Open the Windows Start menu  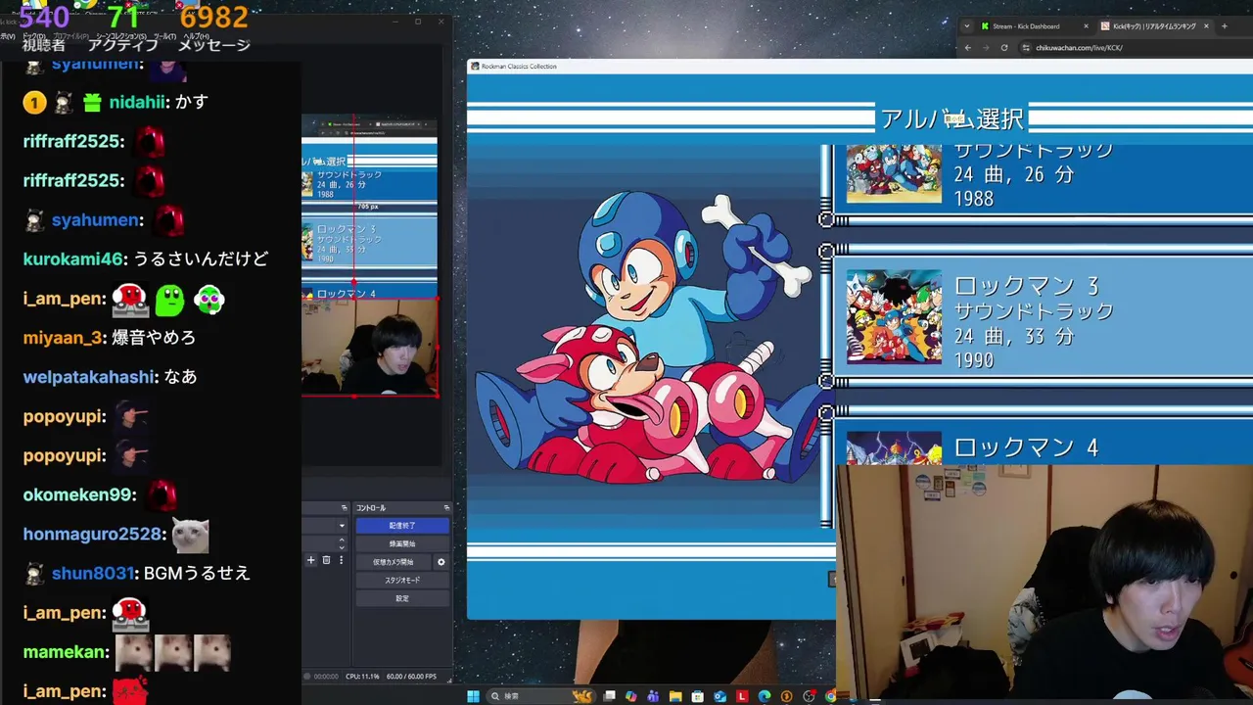click(x=473, y=696)
